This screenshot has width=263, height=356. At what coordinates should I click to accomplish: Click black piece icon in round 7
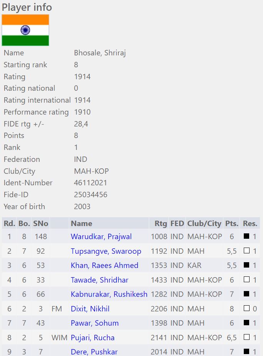point(246,323)
